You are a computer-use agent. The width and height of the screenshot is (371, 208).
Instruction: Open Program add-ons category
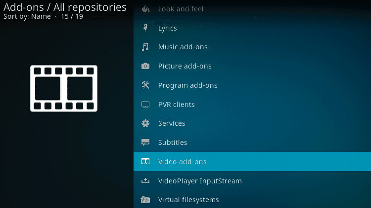coord(252,85)
